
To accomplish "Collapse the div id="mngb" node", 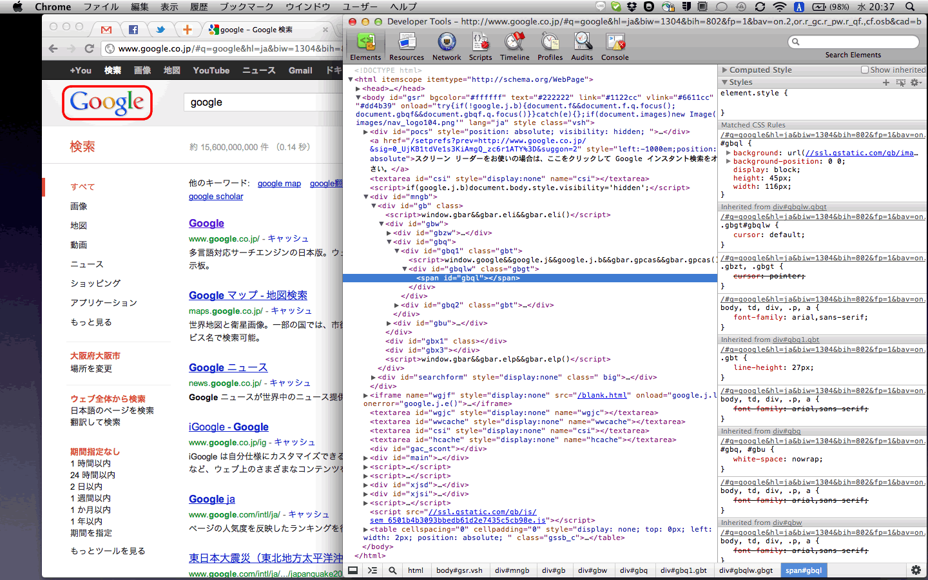I will click(x=365, y=197).
